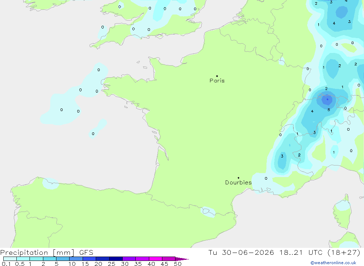Click the '0' value east of Dourbies
Screen dimensions: 364x266
click(x=266, y=178)
